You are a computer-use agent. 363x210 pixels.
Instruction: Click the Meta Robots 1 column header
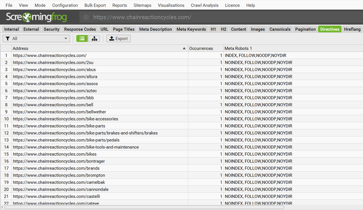[x=293, y=48]
